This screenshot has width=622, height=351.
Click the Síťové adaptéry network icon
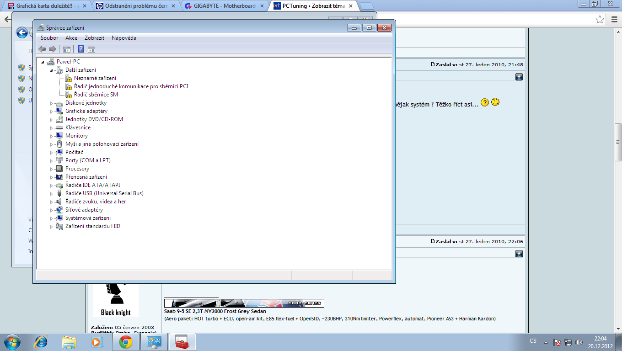(x=59, y=210)
